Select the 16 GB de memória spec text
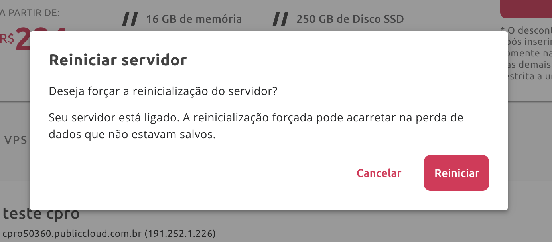 (x=194, y=19)
